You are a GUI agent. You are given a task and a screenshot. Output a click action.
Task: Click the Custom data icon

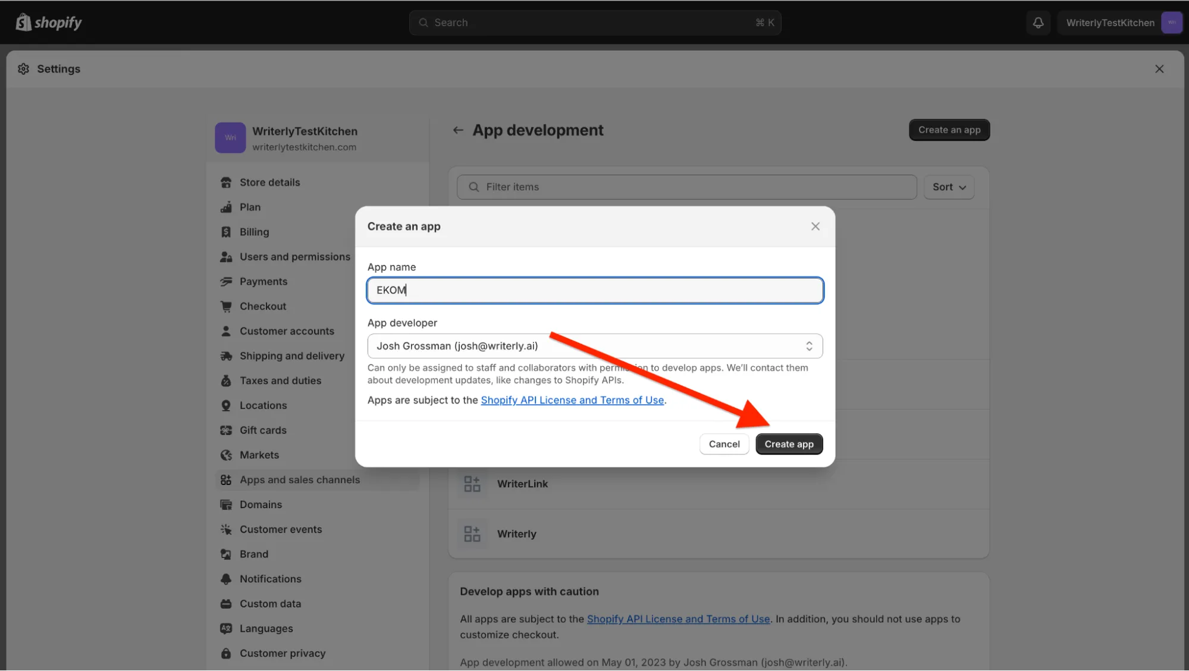tap(226, 604)
